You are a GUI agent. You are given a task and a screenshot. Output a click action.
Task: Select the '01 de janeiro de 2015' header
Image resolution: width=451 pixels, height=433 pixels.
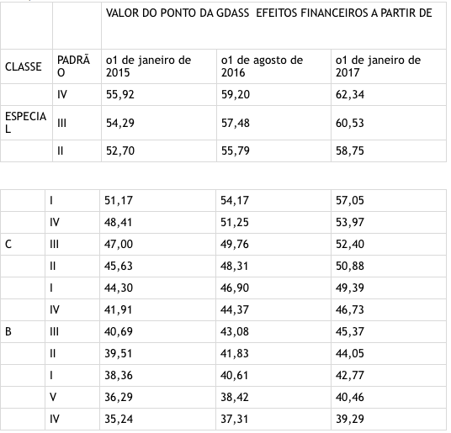159,66
